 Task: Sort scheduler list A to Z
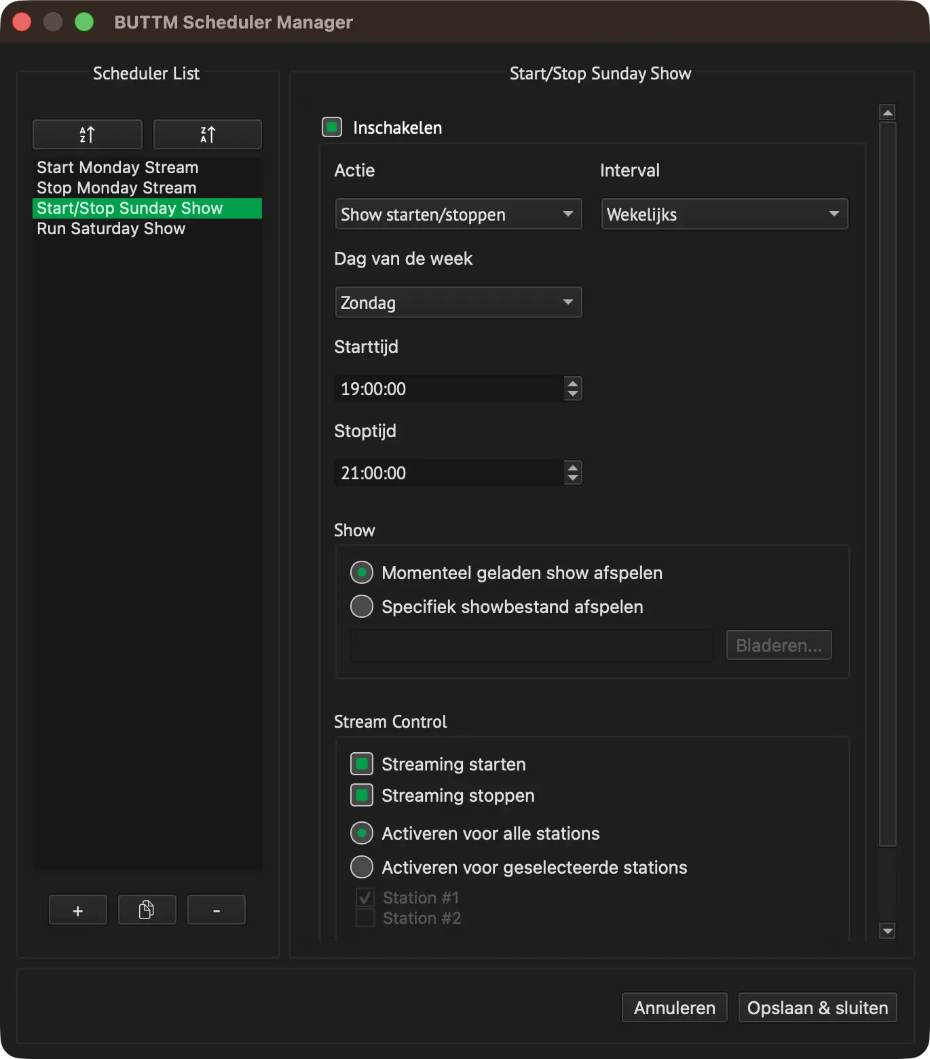coord(88,134)
